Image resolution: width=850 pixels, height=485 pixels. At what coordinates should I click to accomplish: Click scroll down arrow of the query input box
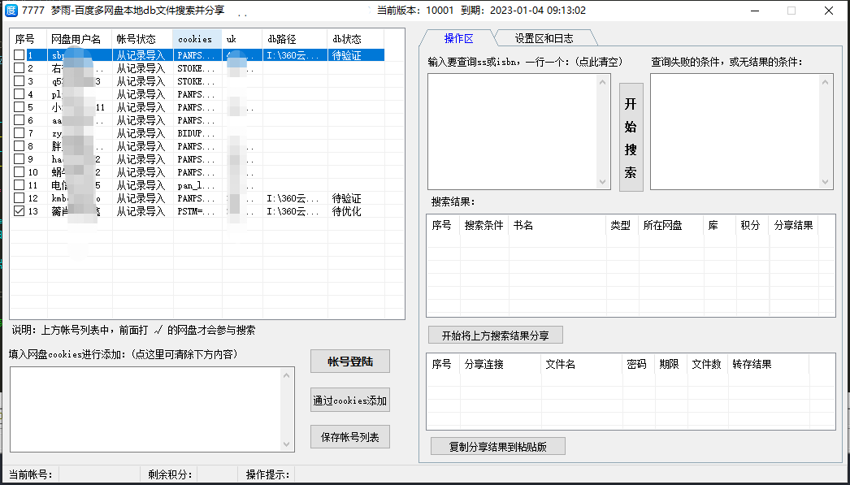pyautogui.click(x=604, y=183)
